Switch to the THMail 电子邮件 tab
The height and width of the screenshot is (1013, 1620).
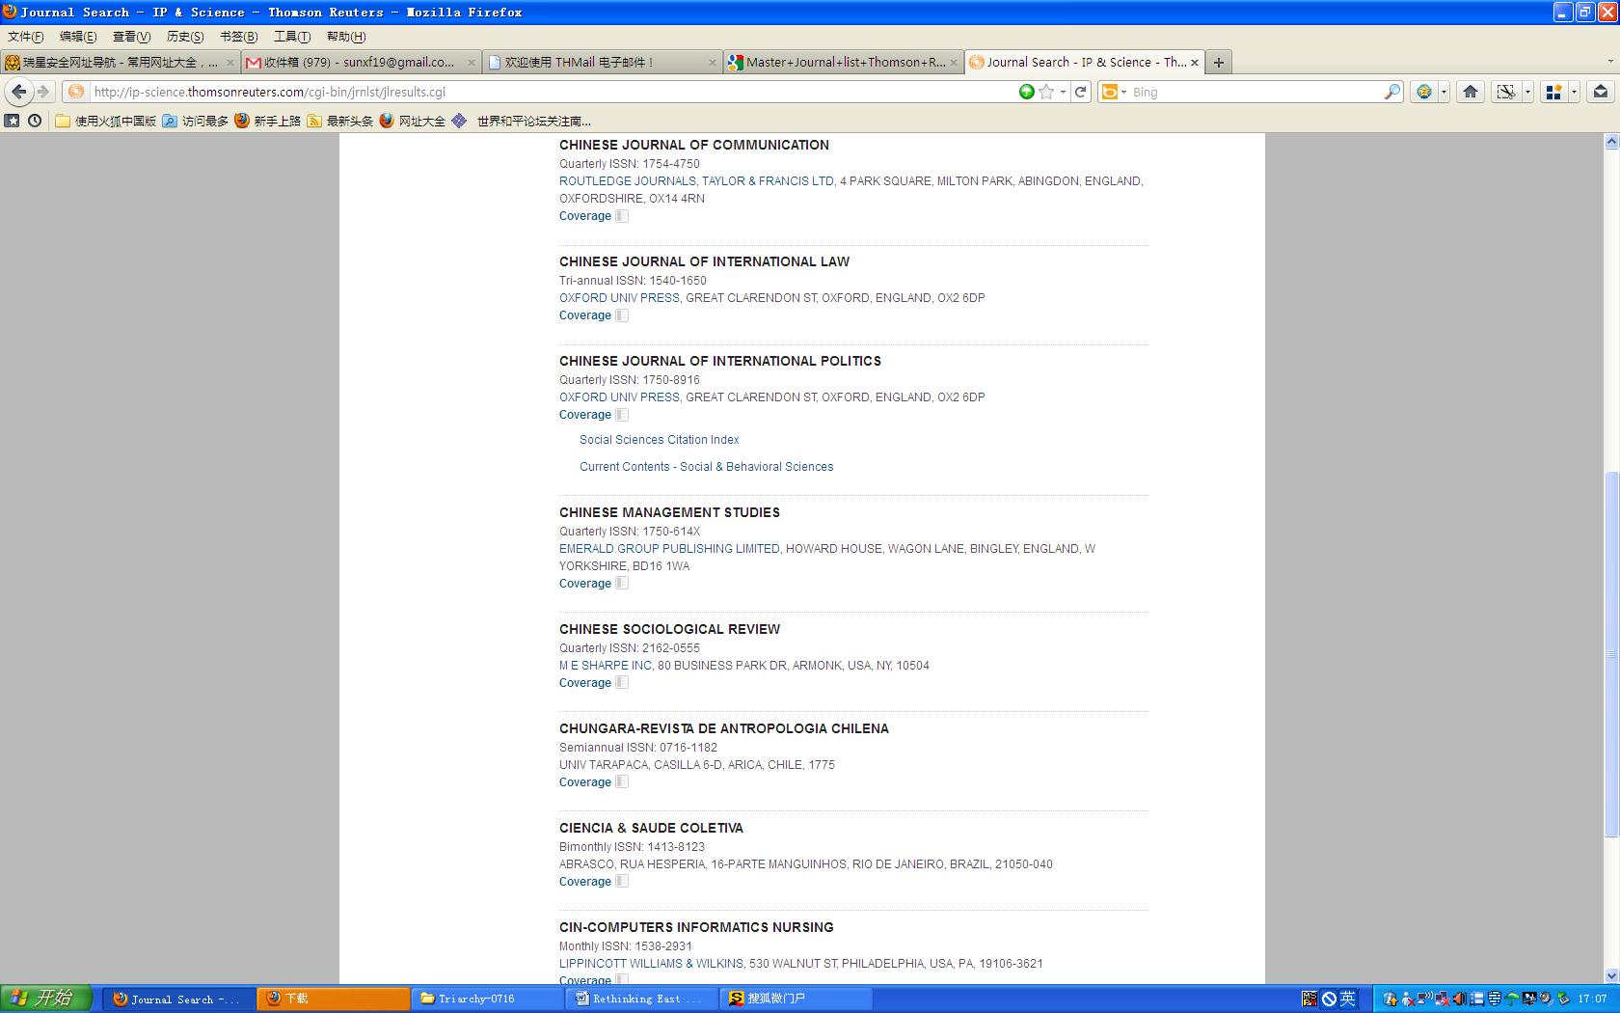pos(602,62)
